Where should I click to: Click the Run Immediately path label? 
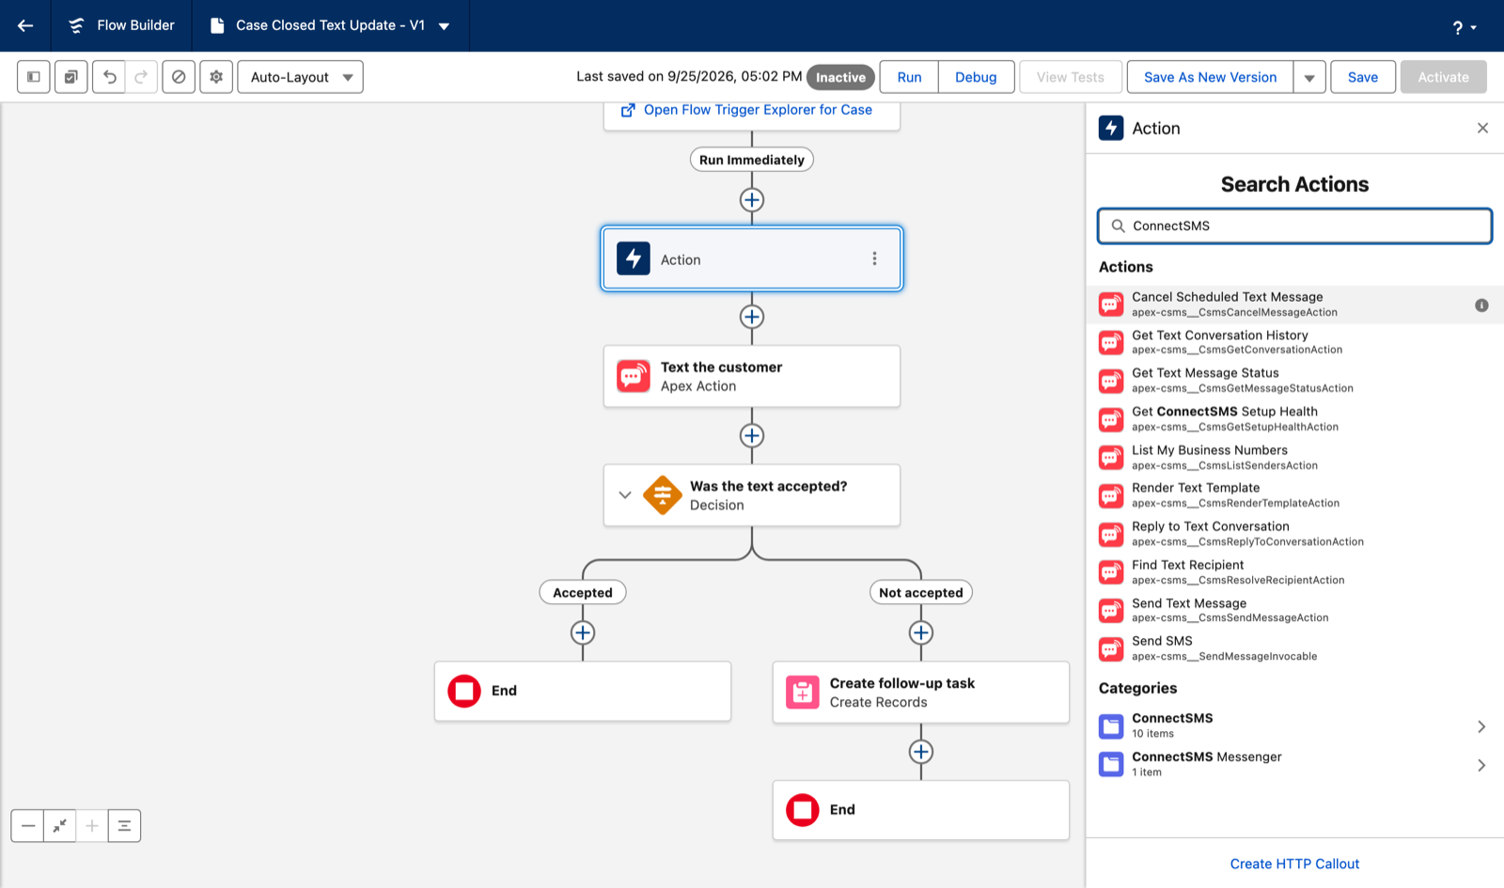click(x=752, y=160)
